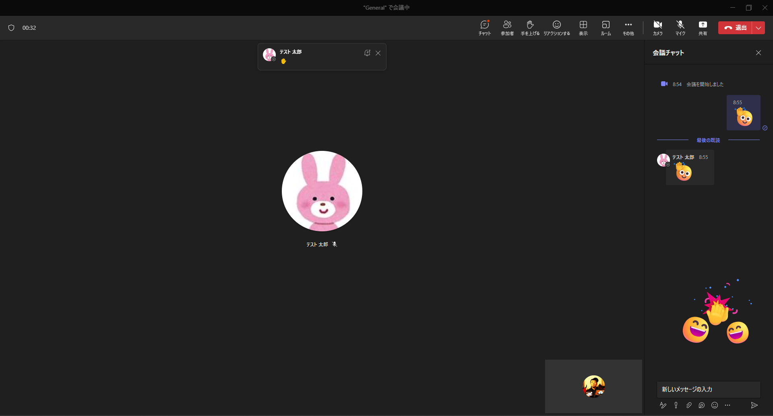The width and height of the screenshot is (773, 416).
Task: Send the chat message with arrow icon
Action: (x=754, y=405)
